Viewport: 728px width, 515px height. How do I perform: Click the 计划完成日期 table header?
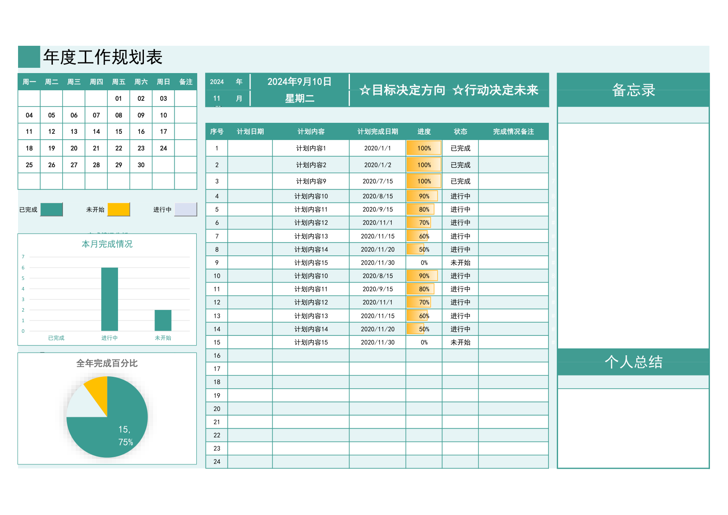[378, 132]
